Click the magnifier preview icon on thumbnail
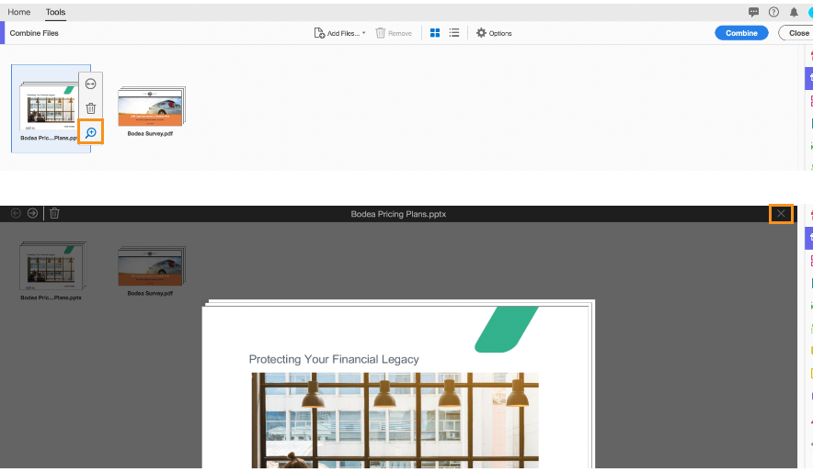Image resolution: width=813 pixels, height=472 pixels. (x=91, y=132)
